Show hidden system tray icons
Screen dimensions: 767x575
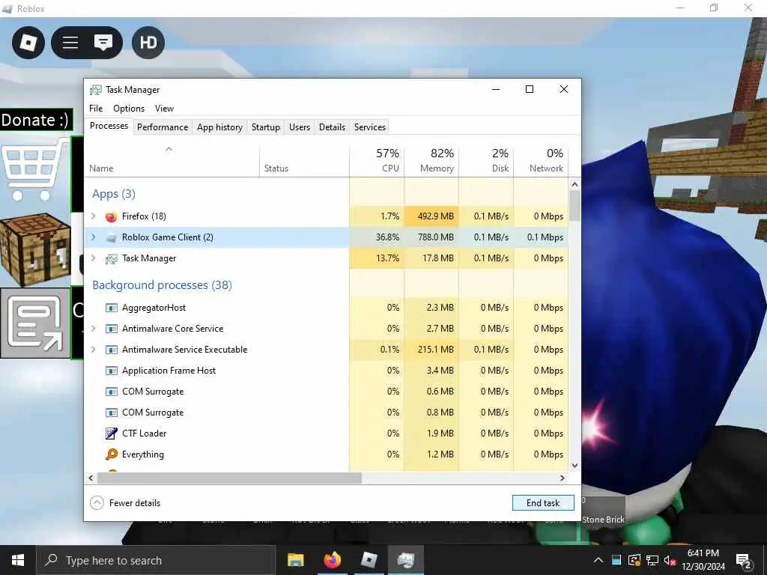(598, 560)
